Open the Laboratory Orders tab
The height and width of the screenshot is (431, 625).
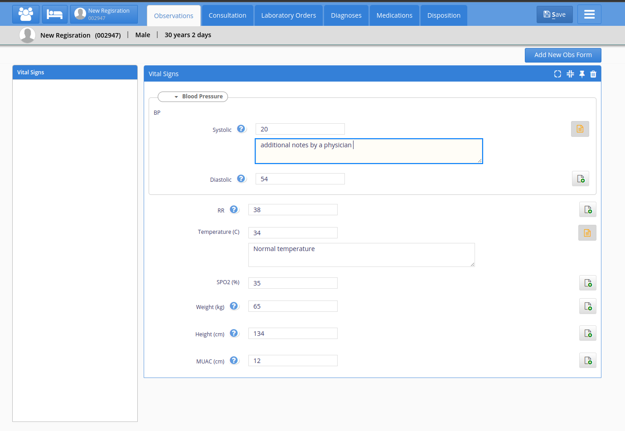tap(289, 15)
